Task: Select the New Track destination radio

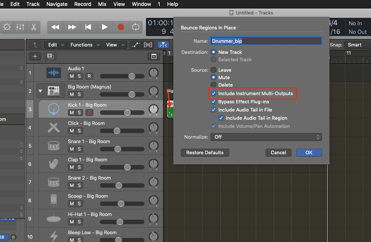Action: point(214,52)
